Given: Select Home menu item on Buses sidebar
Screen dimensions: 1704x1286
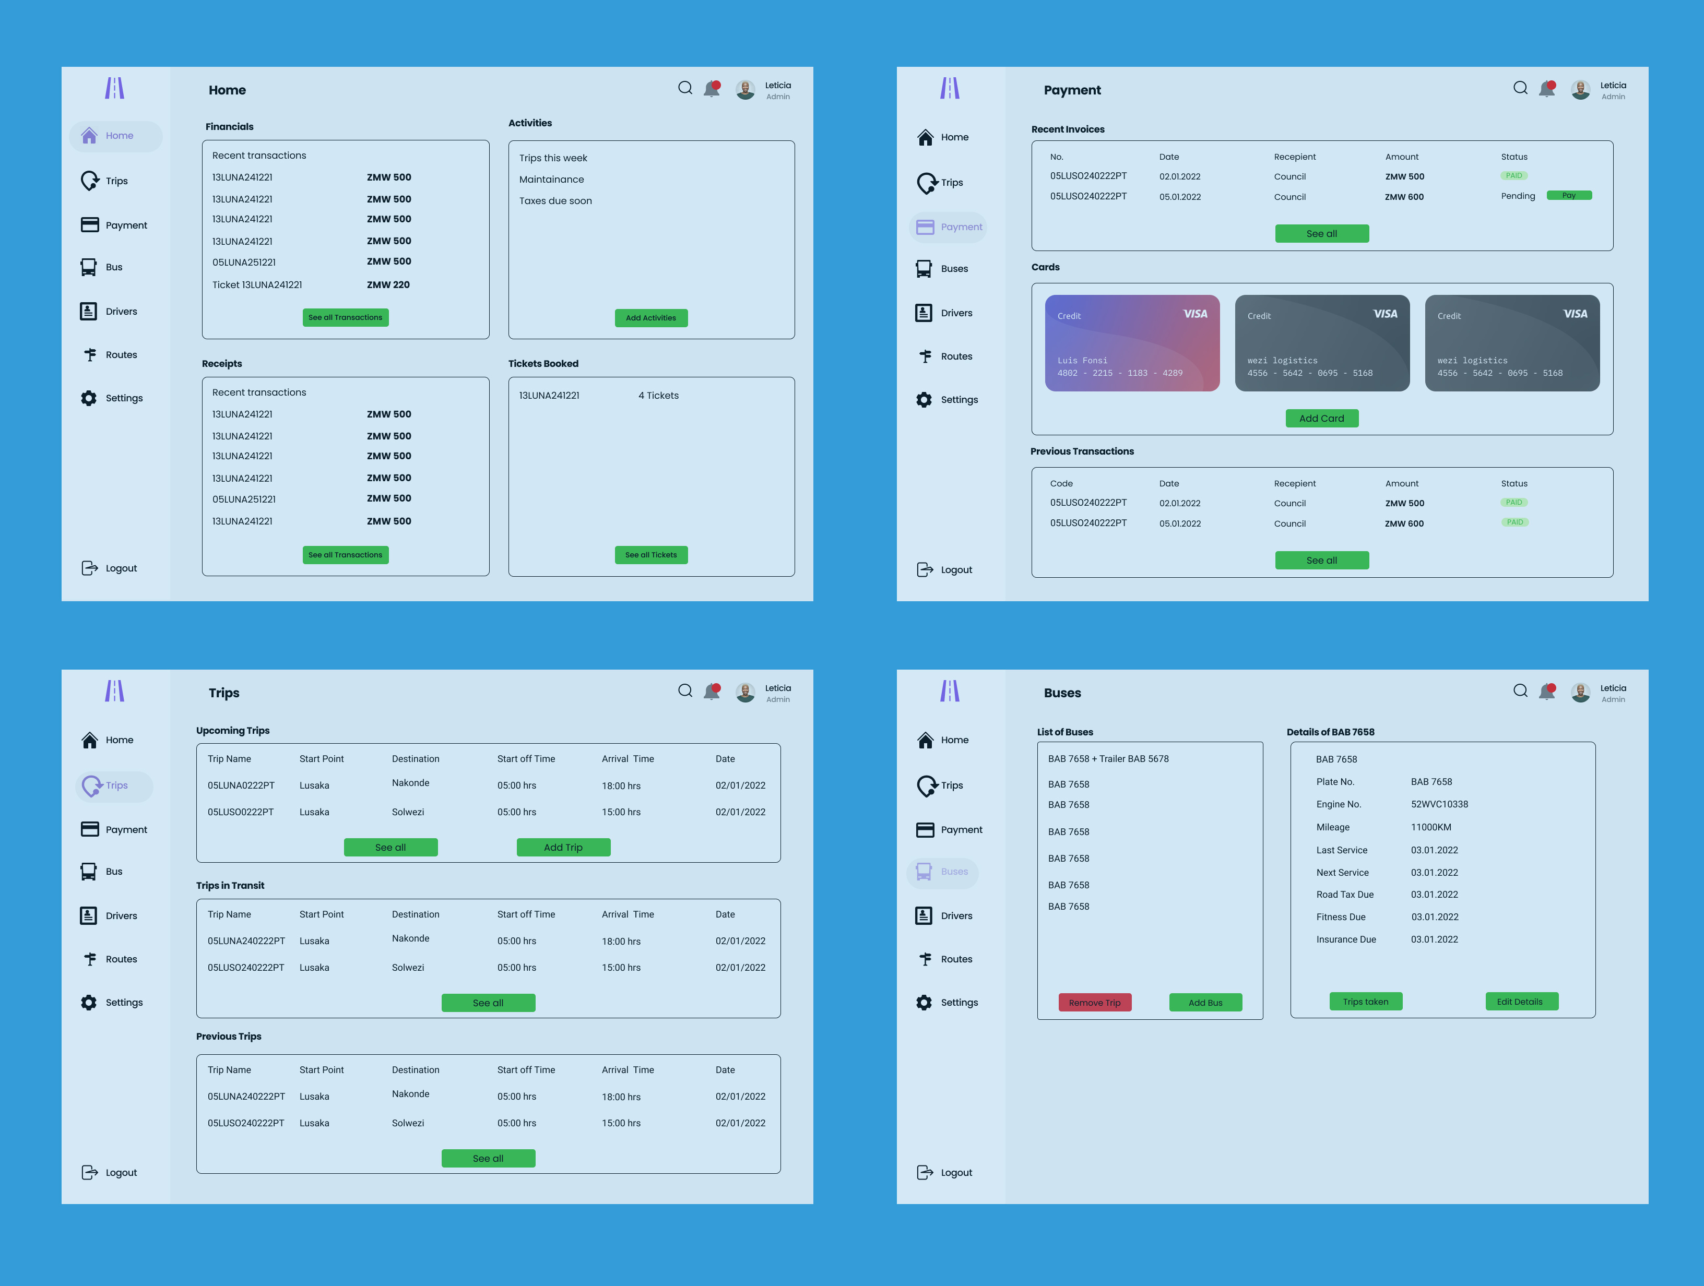Looking at the screenshot, I should pyautogui.click(x=954, y=740).
